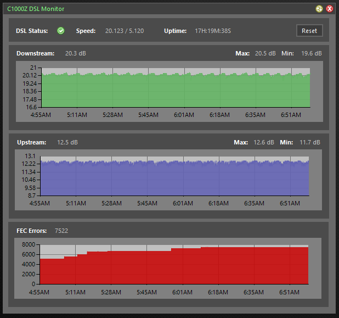This screenshot has height=318, width=339.
Task: Click the FEC Errors: label
Action: (32, 231)
